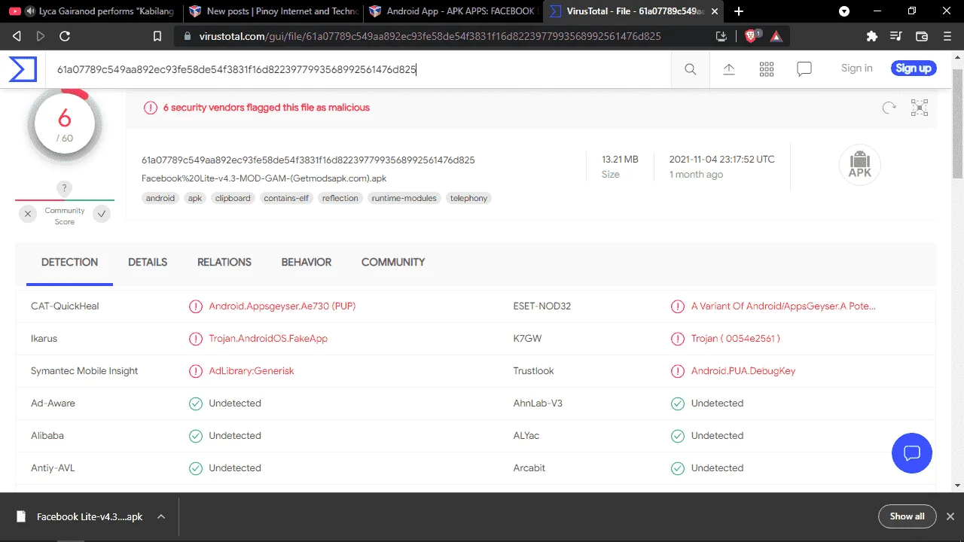The height and width of the screenshot is (542, 964).
Task: Select the ESET-NOD32 vendor name
Action: point(542,306)
